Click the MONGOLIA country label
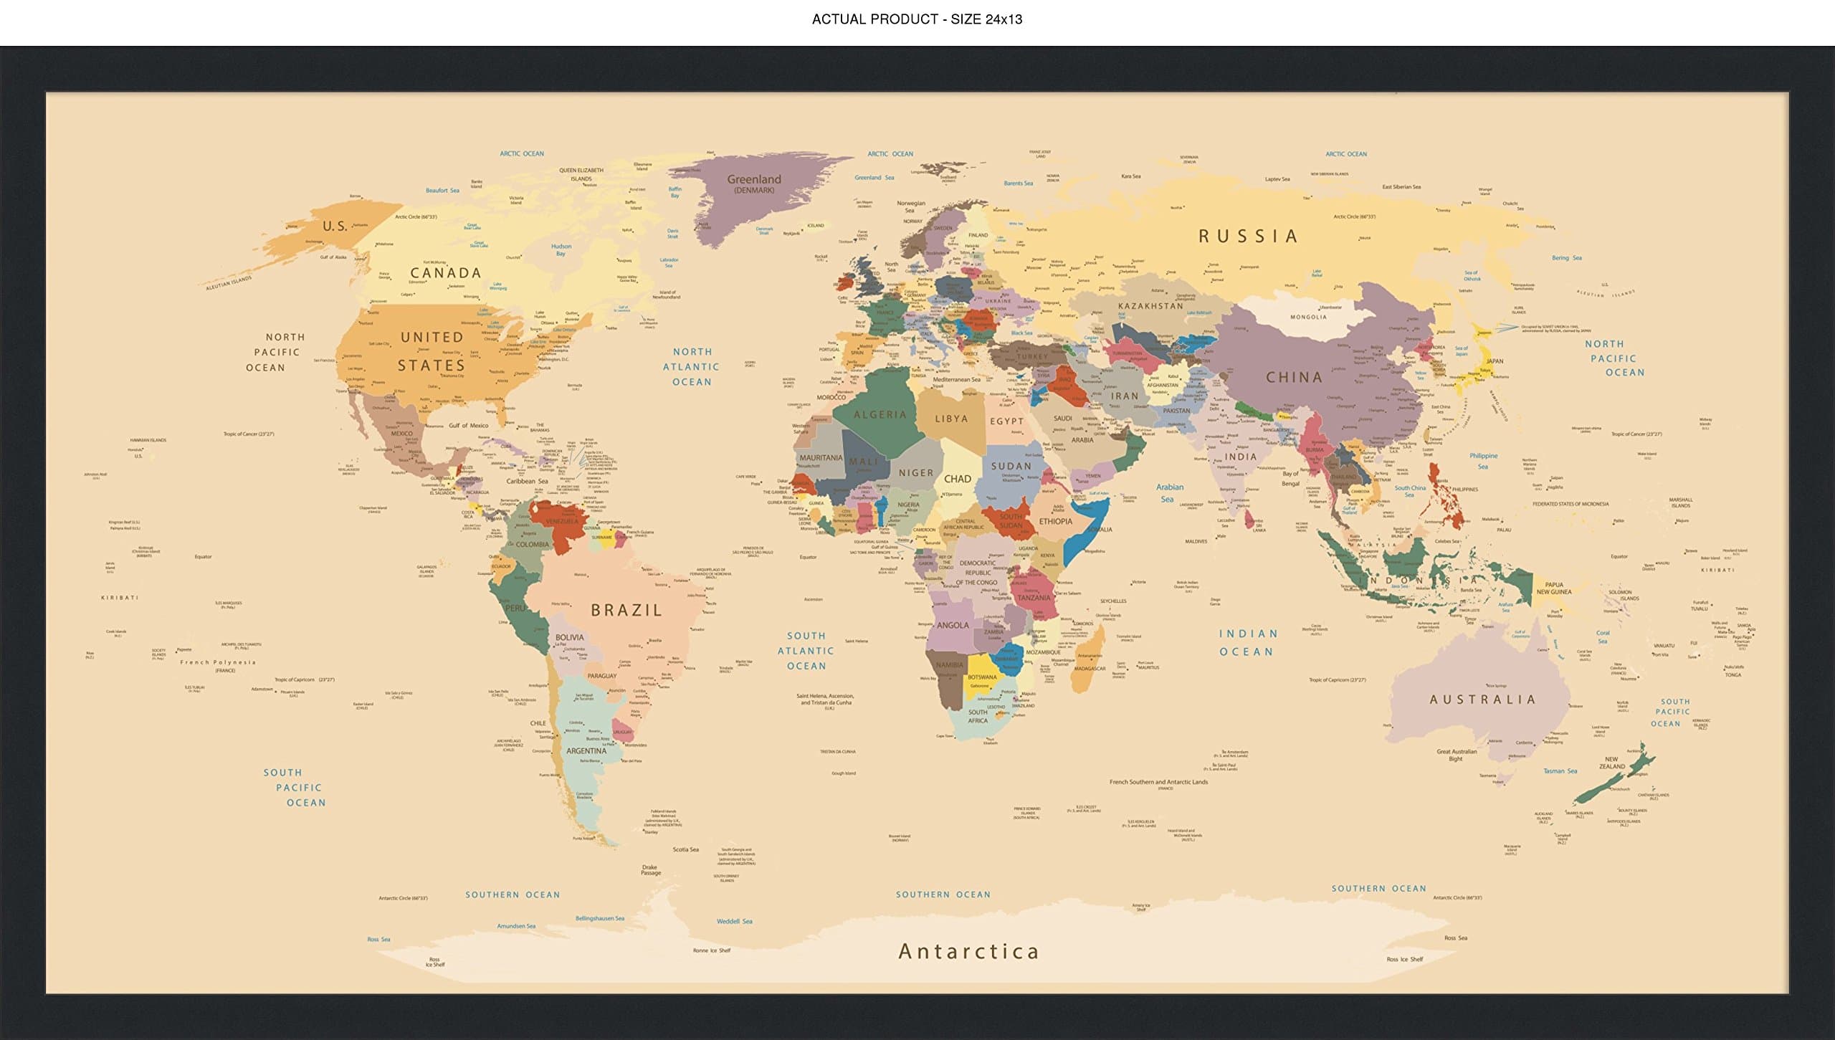Screen dimensions: 1835x1040 coord(1308,317)
